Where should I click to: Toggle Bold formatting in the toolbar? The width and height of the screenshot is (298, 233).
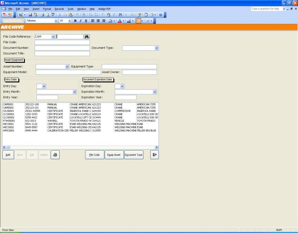[x=75, y=21]
